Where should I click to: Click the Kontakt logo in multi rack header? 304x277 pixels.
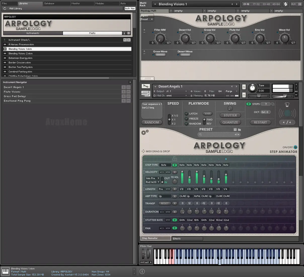pyautogui.click(x=285, y=4)
